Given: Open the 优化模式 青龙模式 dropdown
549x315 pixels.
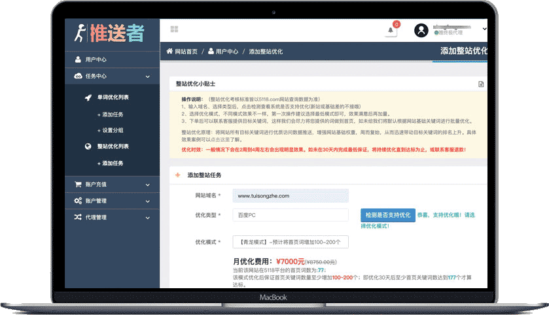Looking at the screenshot, I should [x=291, y=242].
